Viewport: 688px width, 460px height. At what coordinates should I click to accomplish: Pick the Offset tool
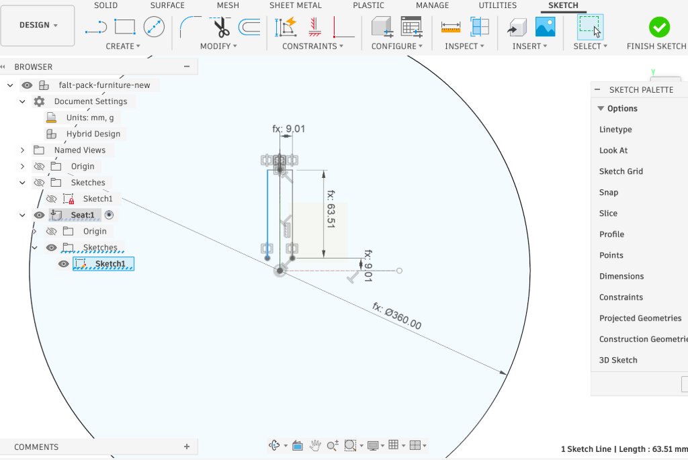click(249, 27)
